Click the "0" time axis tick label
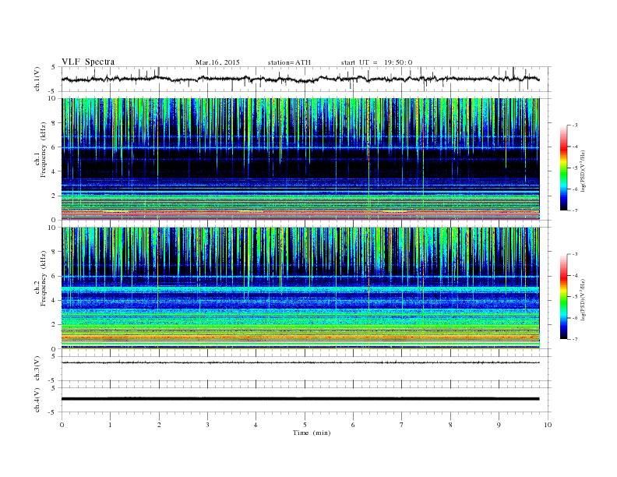Image resolution: width=617 pixels, height=477 pixels. tap(62, 425)
